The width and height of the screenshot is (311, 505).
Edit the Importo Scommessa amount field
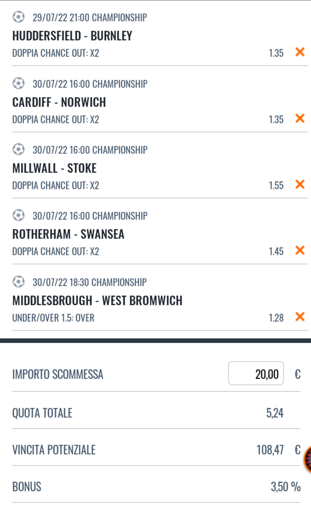pyautogui.click(x=256, y=373)
